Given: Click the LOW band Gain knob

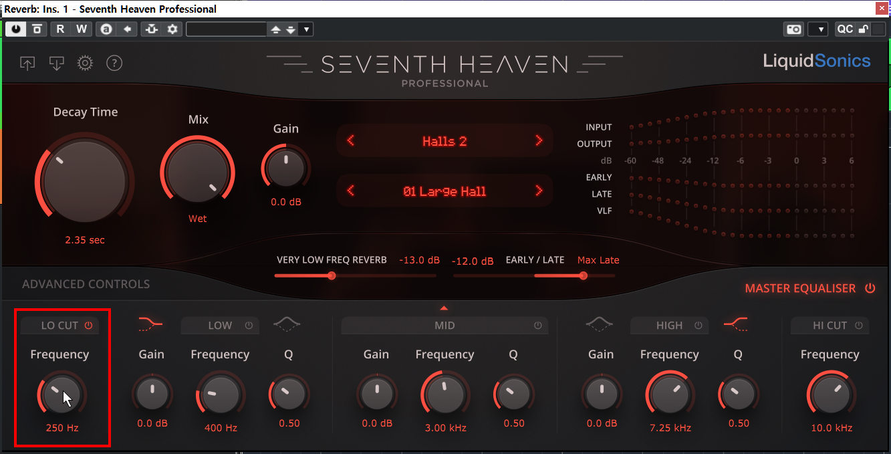Looking at the screenshot, I should tap(152, 394).
